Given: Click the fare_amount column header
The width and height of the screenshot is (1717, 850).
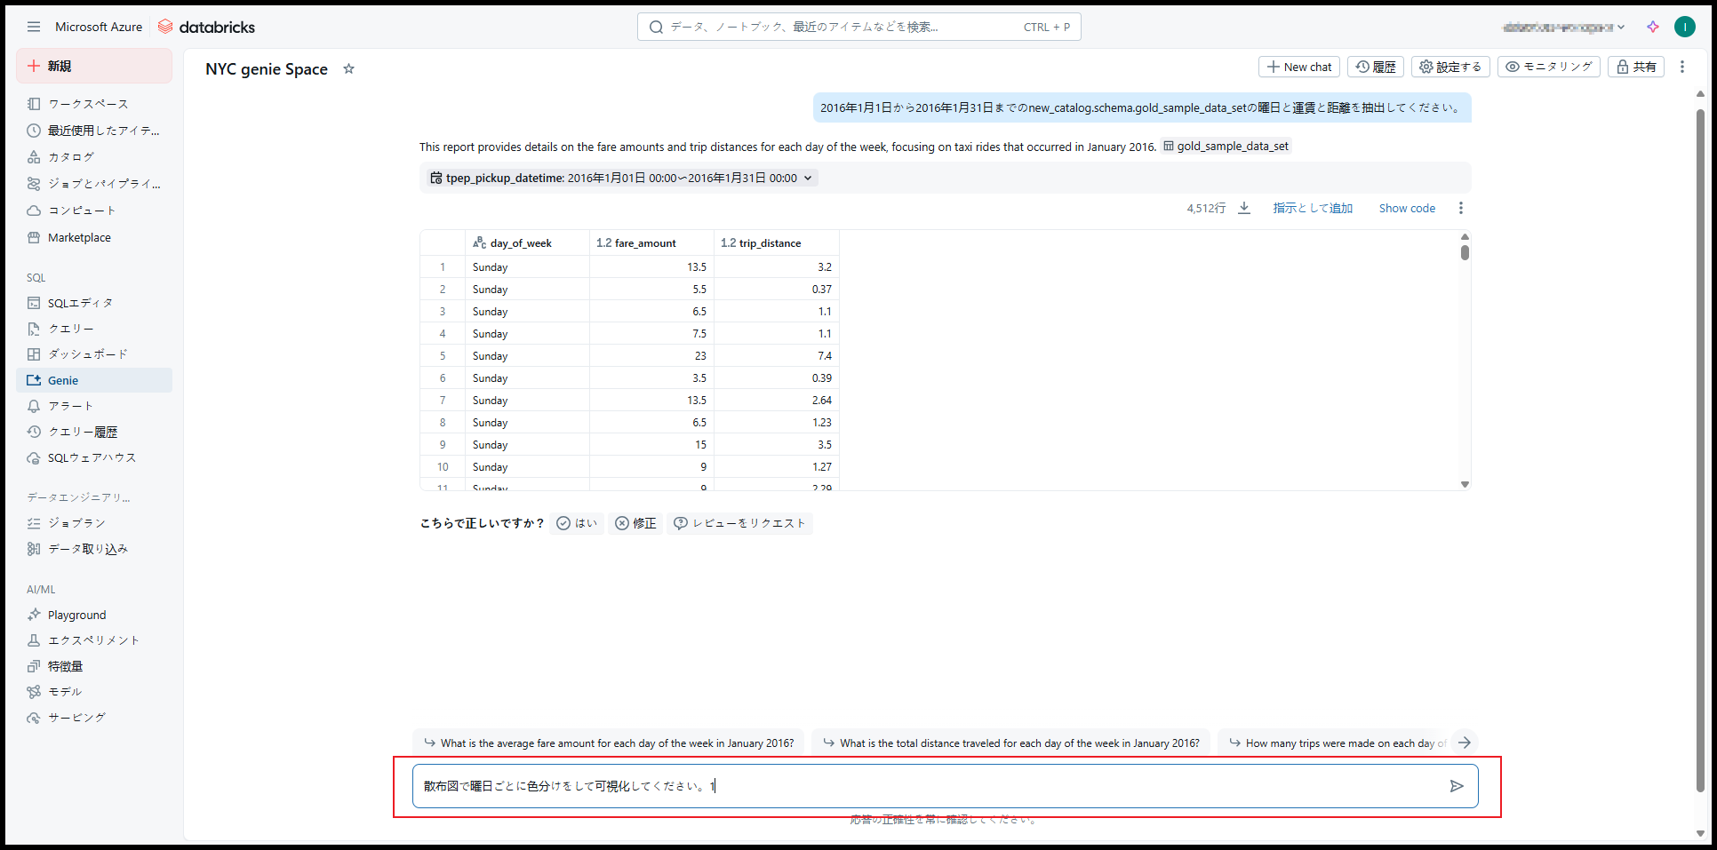Looking at the screenshot, I should [651, 242].
